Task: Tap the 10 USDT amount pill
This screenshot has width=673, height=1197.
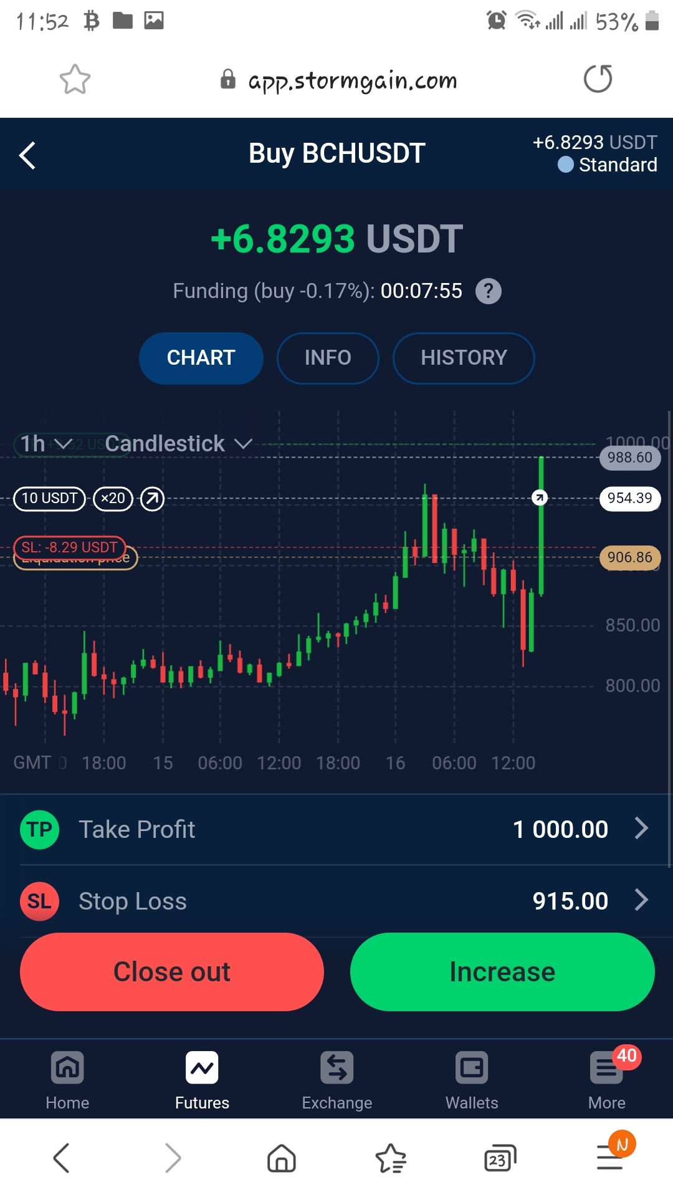Action: pyautogui.click(x=49, y=499)
